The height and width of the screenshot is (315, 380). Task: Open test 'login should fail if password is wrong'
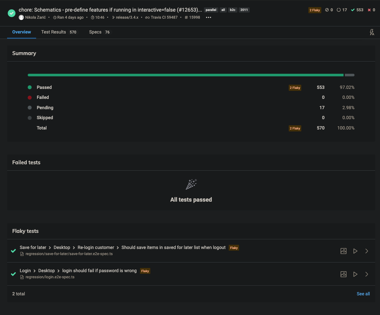(x=99, y=271)
